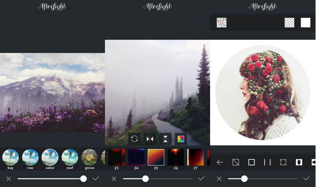This screenshot has height=187, width=316.
Task: Go back using the left arrow icon
Action: click(220, 162)
